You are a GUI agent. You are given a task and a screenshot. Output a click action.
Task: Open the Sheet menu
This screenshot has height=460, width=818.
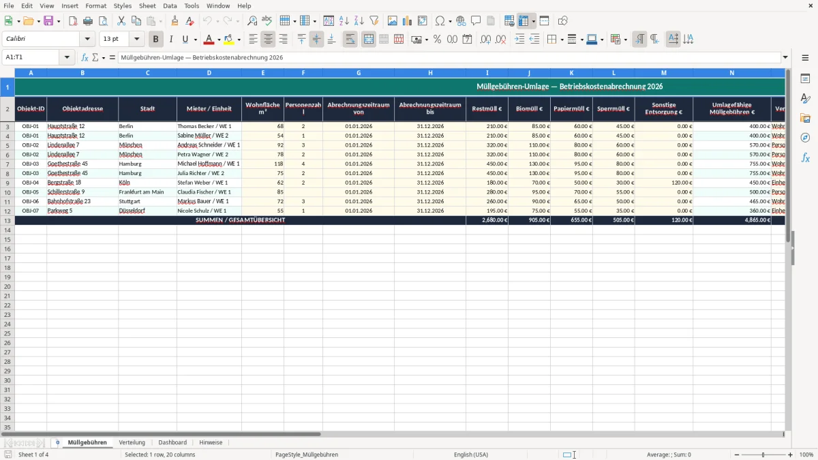(x=147, y=5)
